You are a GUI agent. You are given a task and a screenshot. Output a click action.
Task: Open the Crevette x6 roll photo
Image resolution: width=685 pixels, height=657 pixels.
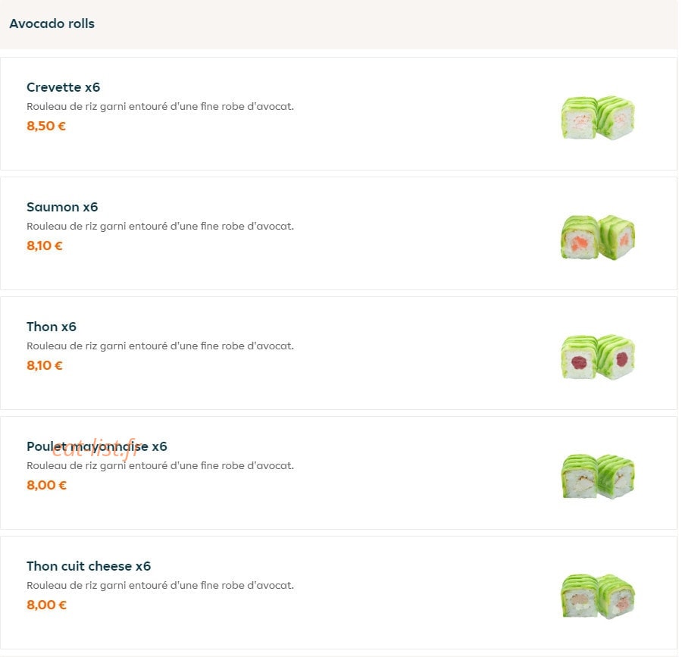(x=598, y=117)
